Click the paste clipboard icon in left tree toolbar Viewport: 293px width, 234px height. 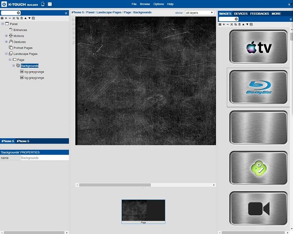point(21,18)
